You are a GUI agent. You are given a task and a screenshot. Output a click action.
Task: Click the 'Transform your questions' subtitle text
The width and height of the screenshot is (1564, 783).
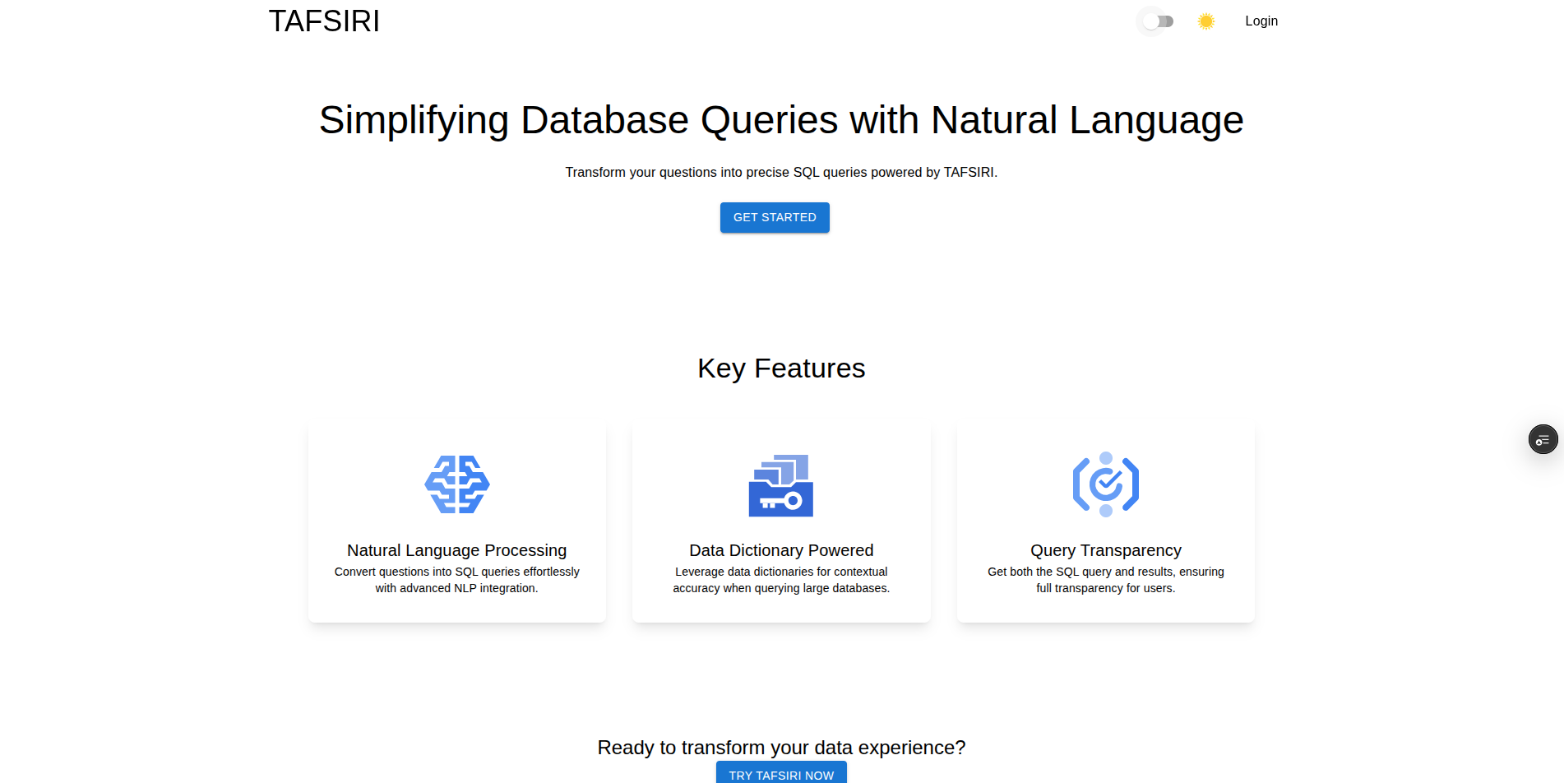[780, 173]
